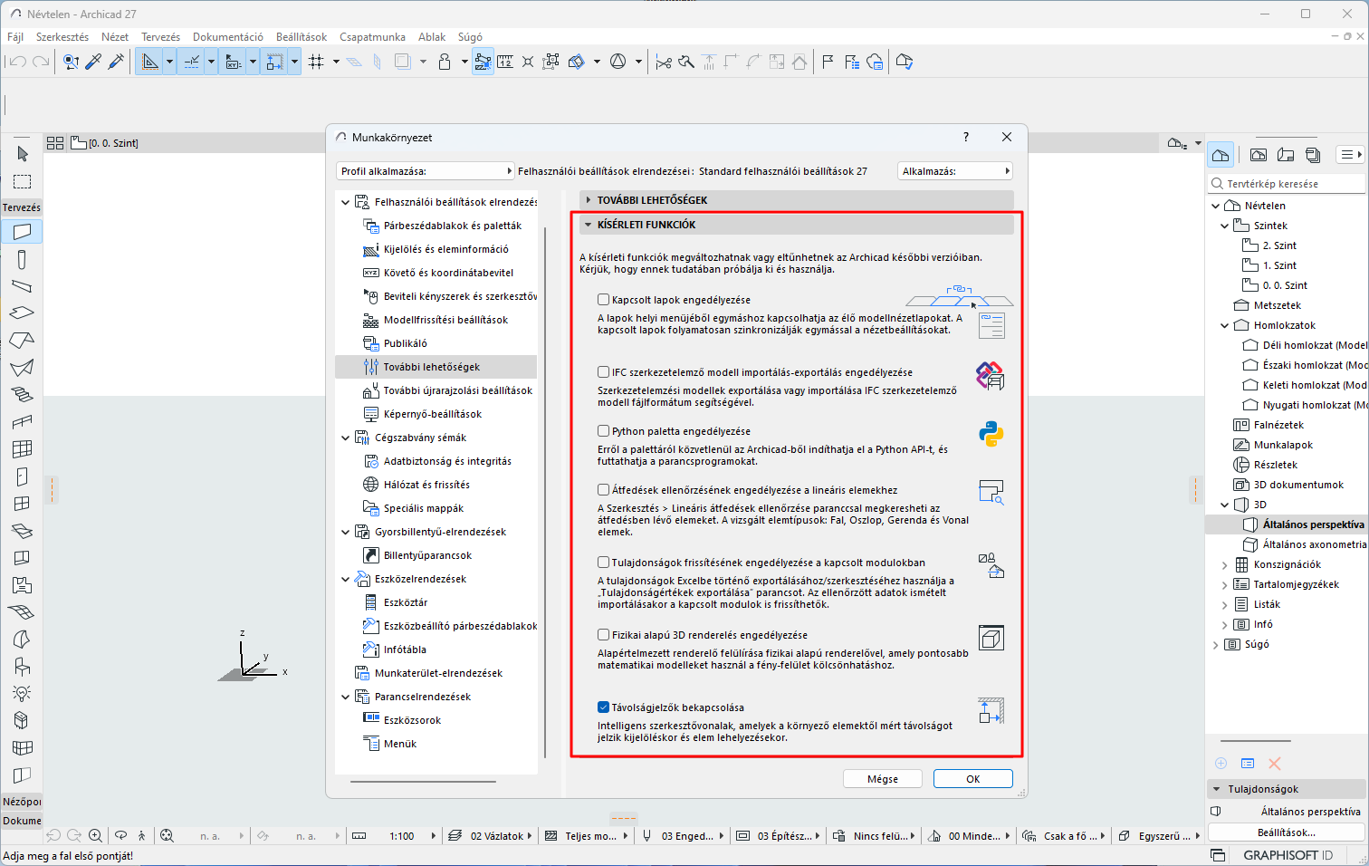Collapse the Cégszabvány sémák tree node
The height and width of the screenshot is (866, 1369).
[345, 438]
